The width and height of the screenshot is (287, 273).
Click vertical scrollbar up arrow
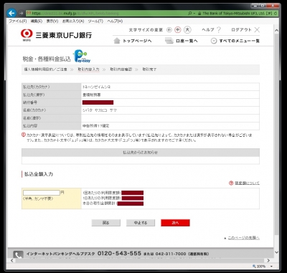tap(276, 31)
